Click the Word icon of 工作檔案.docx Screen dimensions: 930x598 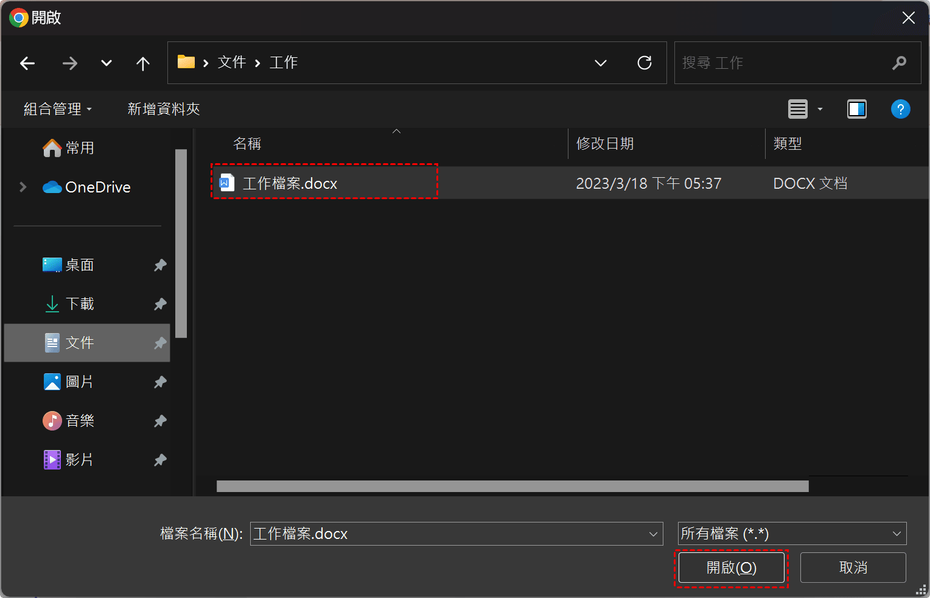(227, 183)
